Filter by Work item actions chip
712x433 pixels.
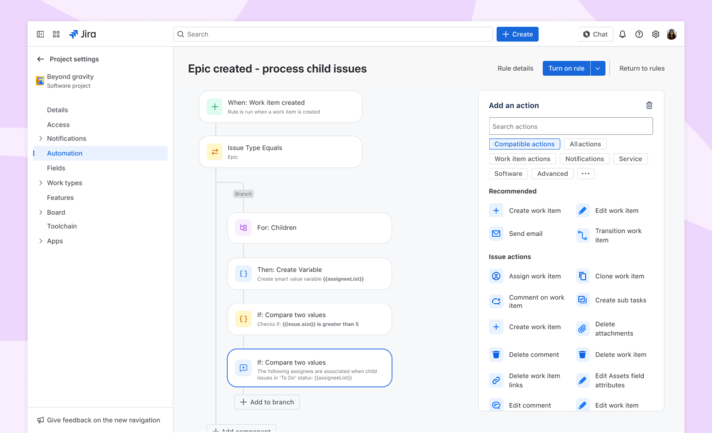coord(522,159)
